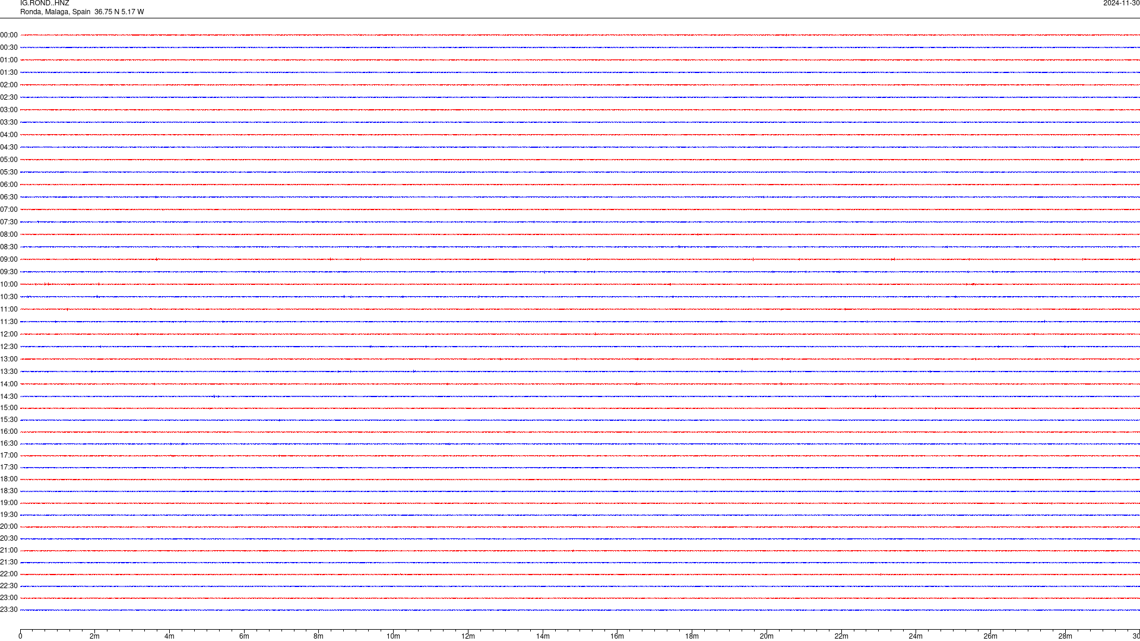Viewport: 1140px width, 641px height.
Task: Select the 20:00 time row label
Action: click(x=9, y=526)
